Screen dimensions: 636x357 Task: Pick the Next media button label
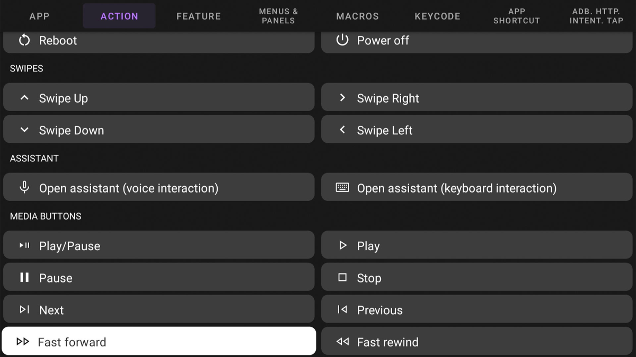(51, 310)
